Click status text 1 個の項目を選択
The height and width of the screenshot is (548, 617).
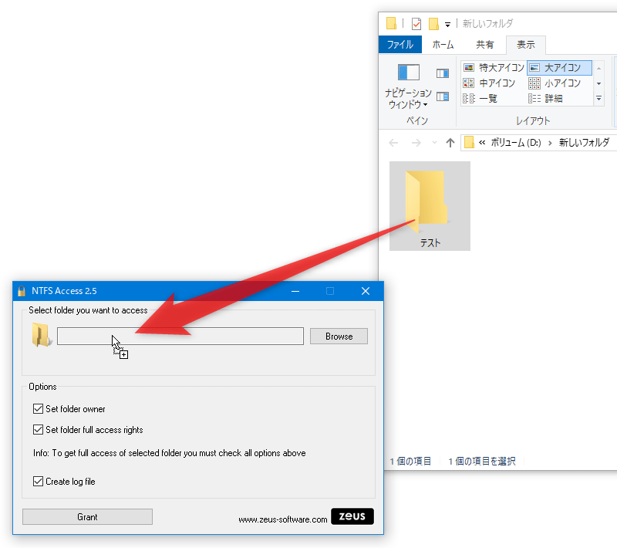pos(481,461)
